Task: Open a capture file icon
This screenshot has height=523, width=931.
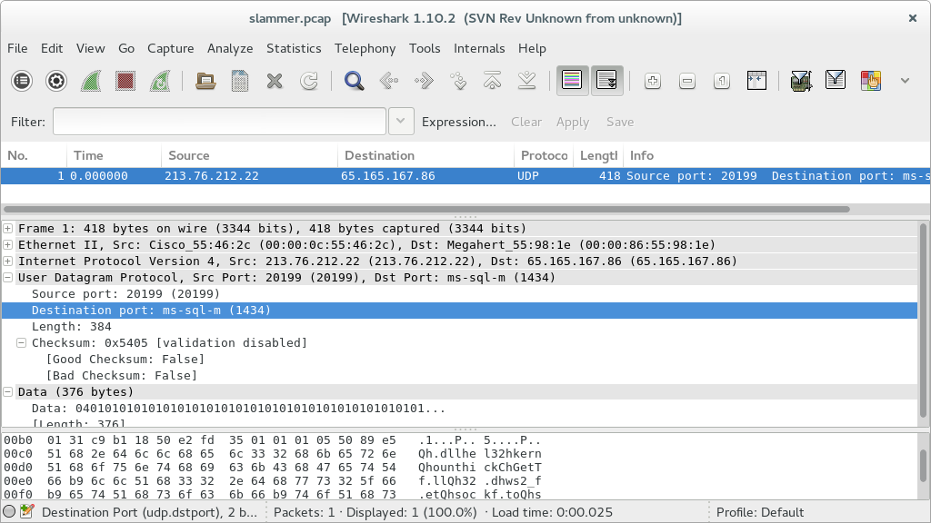Action: coord(205,81)
